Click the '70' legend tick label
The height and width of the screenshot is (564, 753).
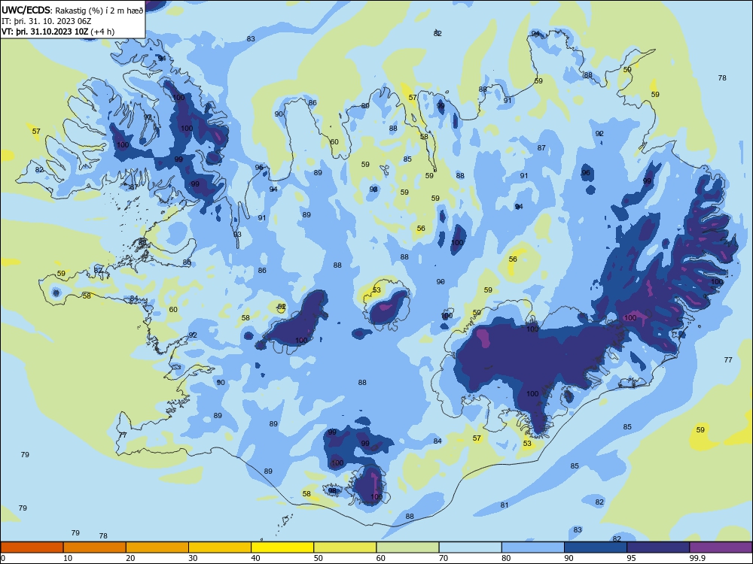[444, 558]
